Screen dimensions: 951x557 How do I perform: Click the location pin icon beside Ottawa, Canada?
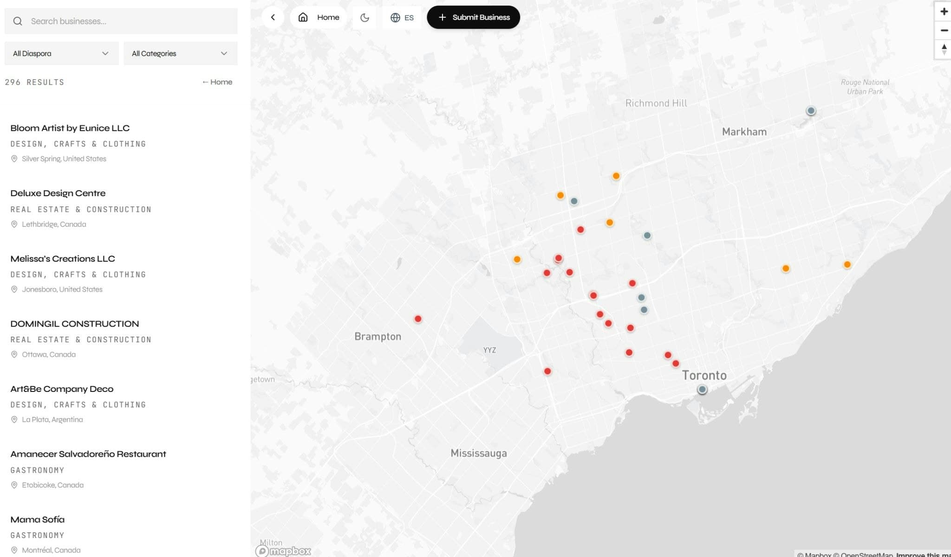point(14,354)
